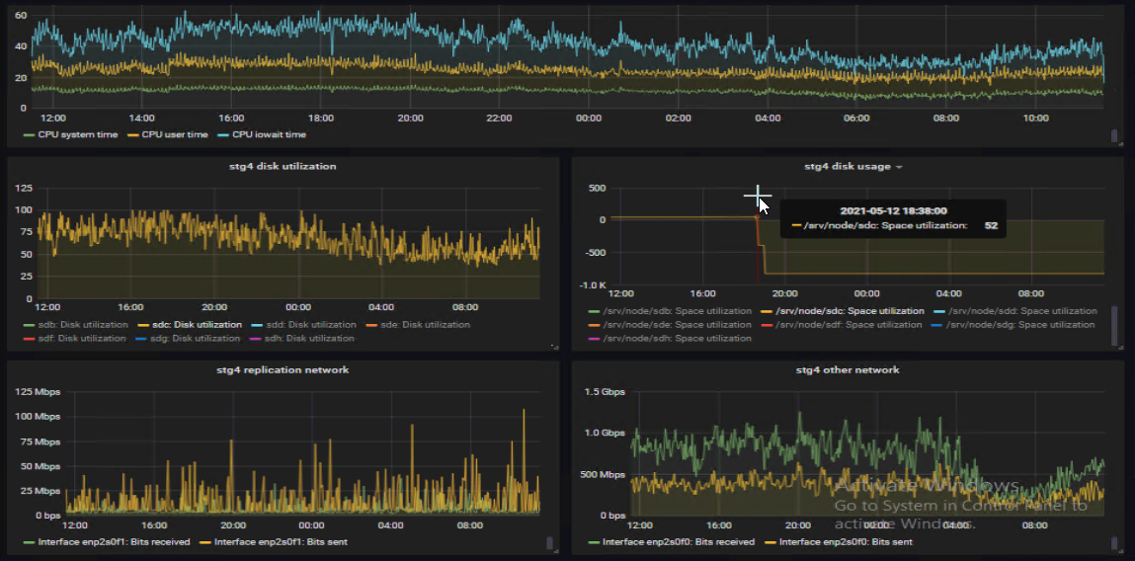Click the disk utilization panel resize handle

[x=554, y=346]
